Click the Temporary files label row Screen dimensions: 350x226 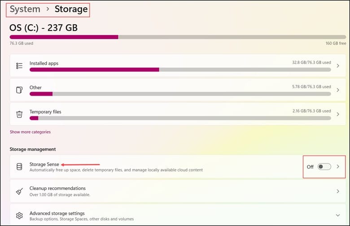[x=178, y=114]
